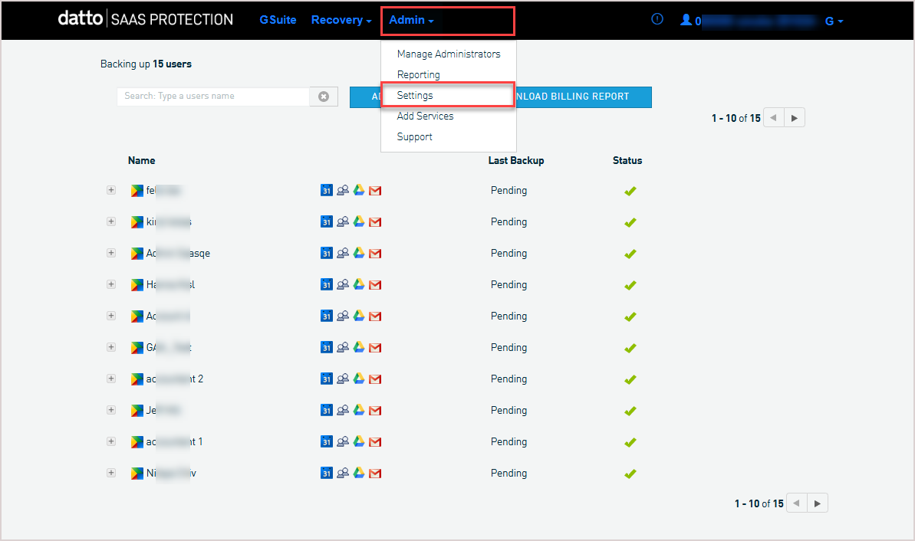The height and width of the screenshot is (541, 915).
Task: Go to previous page using the arrow below the table
Action: 797,503
